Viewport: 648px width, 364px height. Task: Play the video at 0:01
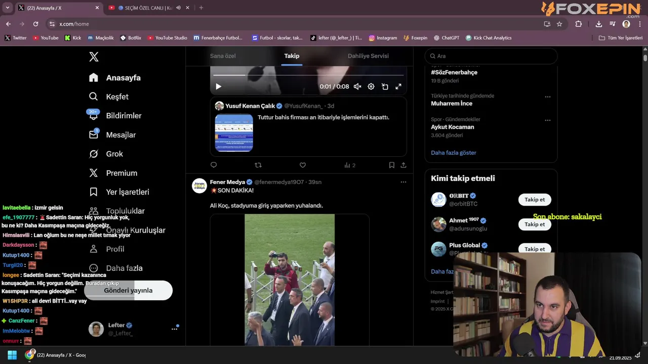[218, 86]
